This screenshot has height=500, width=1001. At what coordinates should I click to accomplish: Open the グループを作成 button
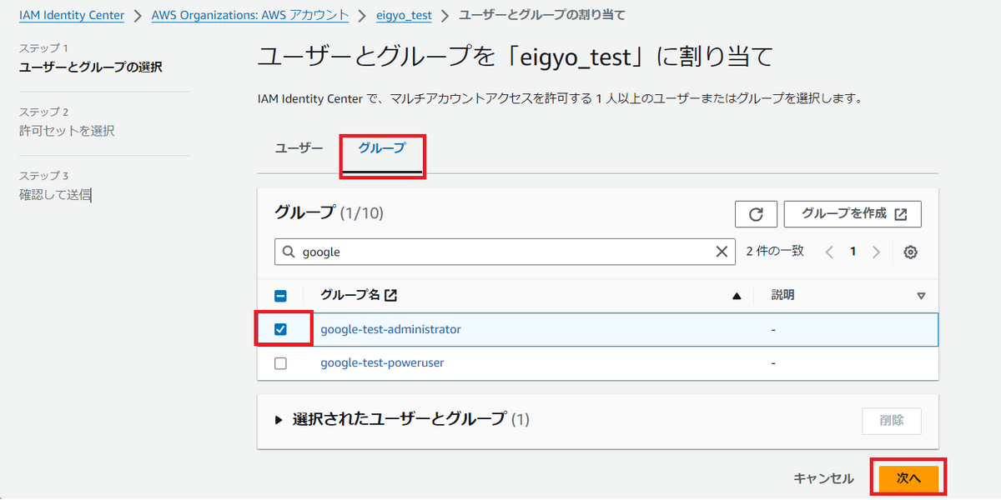(853, 214)
